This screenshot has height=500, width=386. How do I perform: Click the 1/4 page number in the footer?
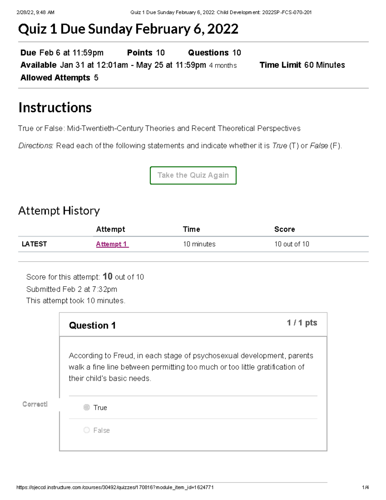pyautogui.click(x=365, y=487)
